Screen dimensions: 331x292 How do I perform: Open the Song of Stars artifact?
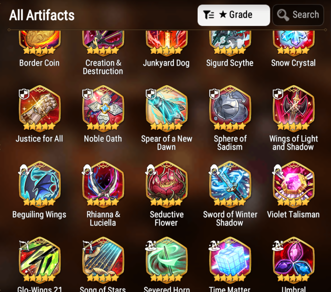point(103,260)
